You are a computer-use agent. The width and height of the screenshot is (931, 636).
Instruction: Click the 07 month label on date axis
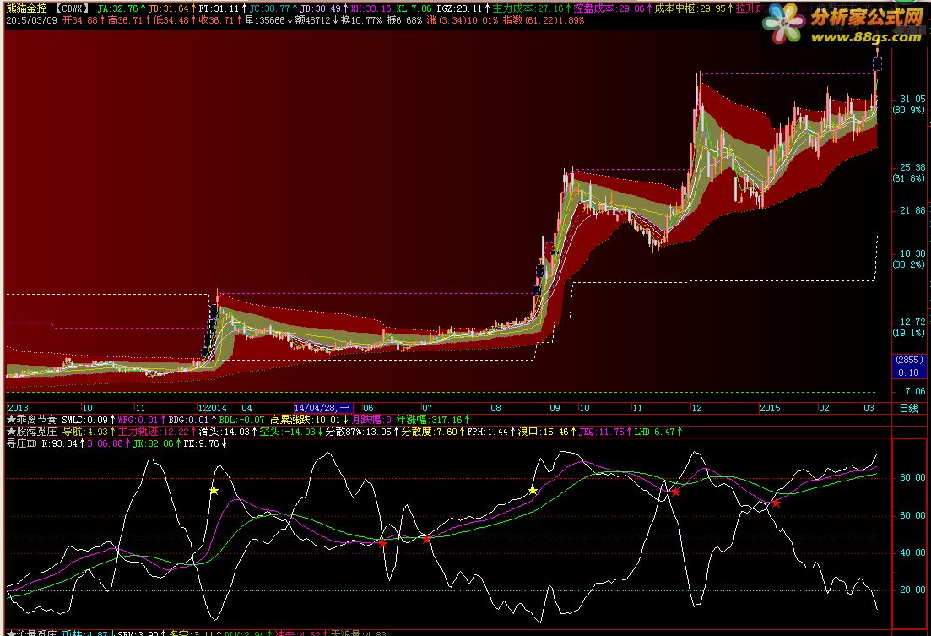pos(427,408)
